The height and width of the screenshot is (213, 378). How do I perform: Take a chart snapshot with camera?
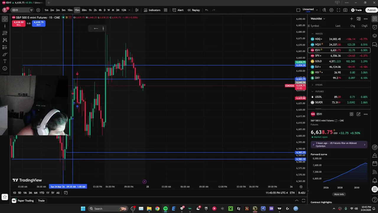(345, 10)
